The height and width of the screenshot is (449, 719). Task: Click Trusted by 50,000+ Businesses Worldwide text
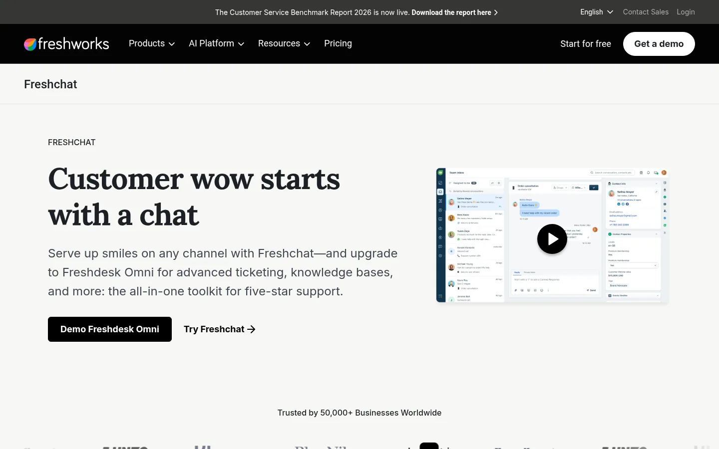click(x=359, y=413)
